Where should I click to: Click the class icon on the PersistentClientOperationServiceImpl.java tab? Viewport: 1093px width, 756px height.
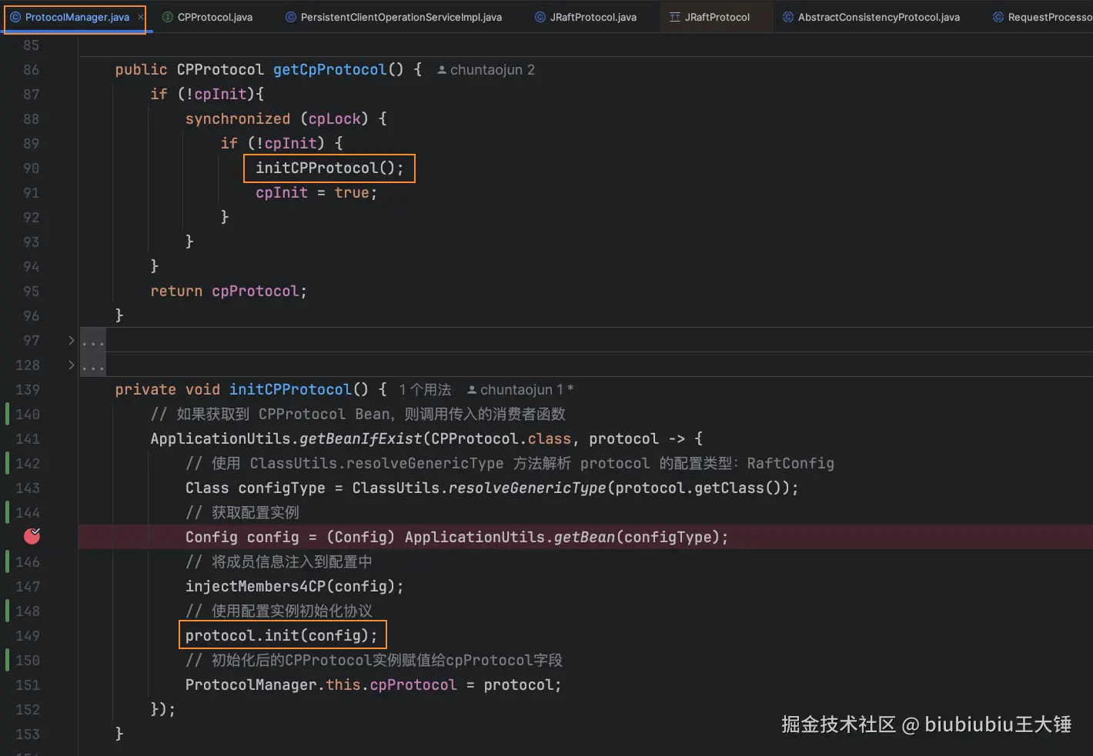tap(291, 17)
